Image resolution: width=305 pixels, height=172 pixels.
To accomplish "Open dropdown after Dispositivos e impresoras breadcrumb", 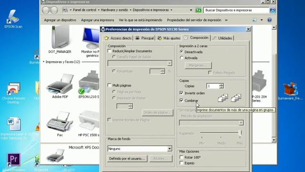I will [x=172, y=10].
